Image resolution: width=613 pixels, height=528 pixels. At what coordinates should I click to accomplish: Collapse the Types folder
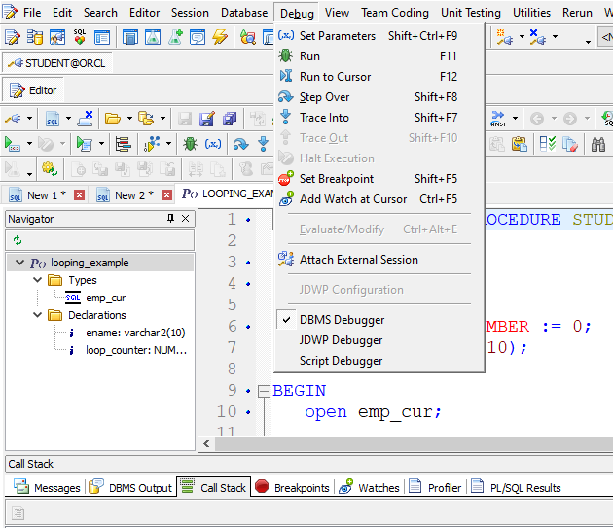[37, 280]
